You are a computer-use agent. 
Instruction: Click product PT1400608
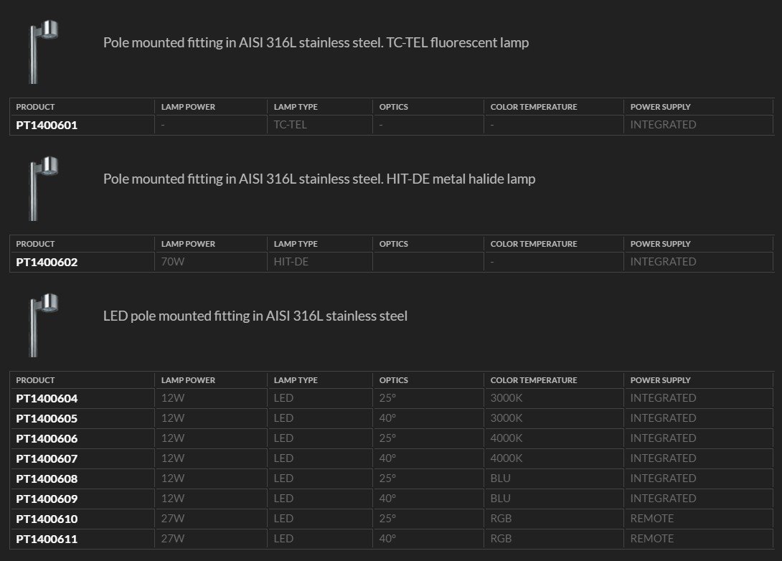point(47,478)
